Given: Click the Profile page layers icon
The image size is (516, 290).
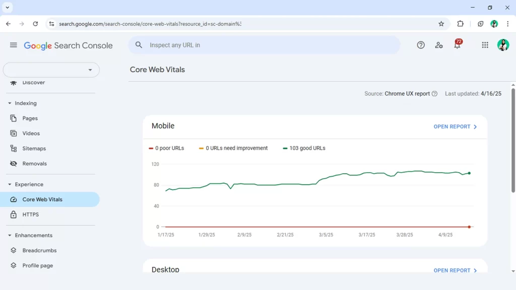Looking at the screenshot, I should [x=14, y=266].
